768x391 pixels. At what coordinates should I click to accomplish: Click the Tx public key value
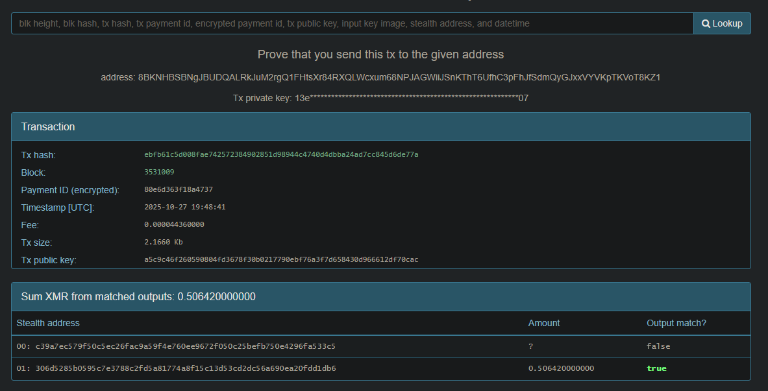point(281,260)
